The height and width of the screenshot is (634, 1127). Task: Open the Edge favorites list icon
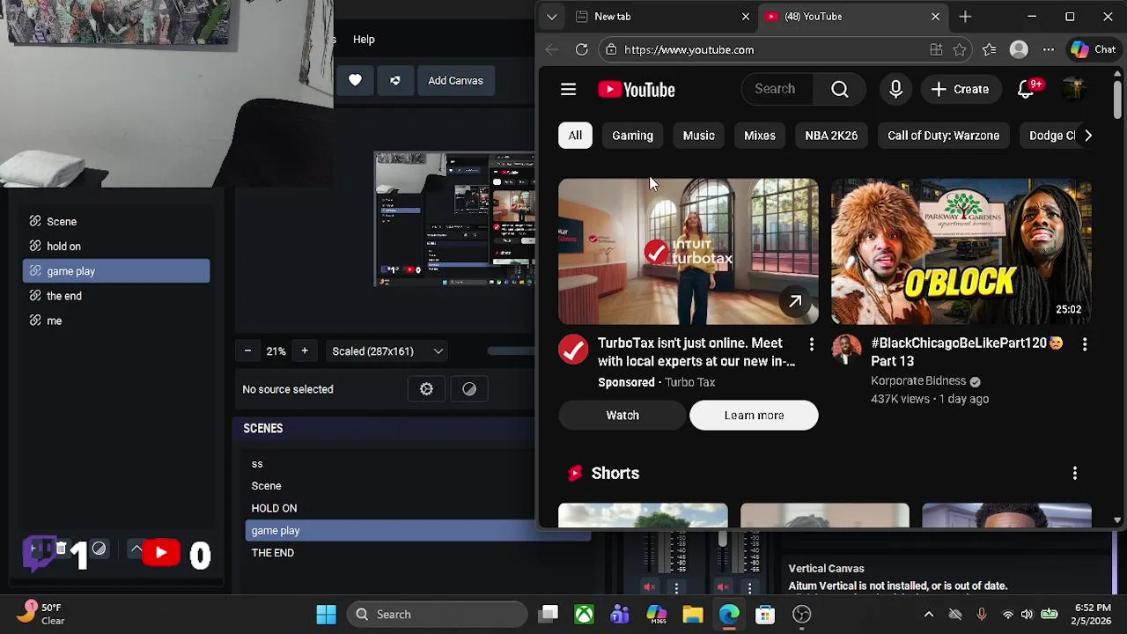coord(990,50)
